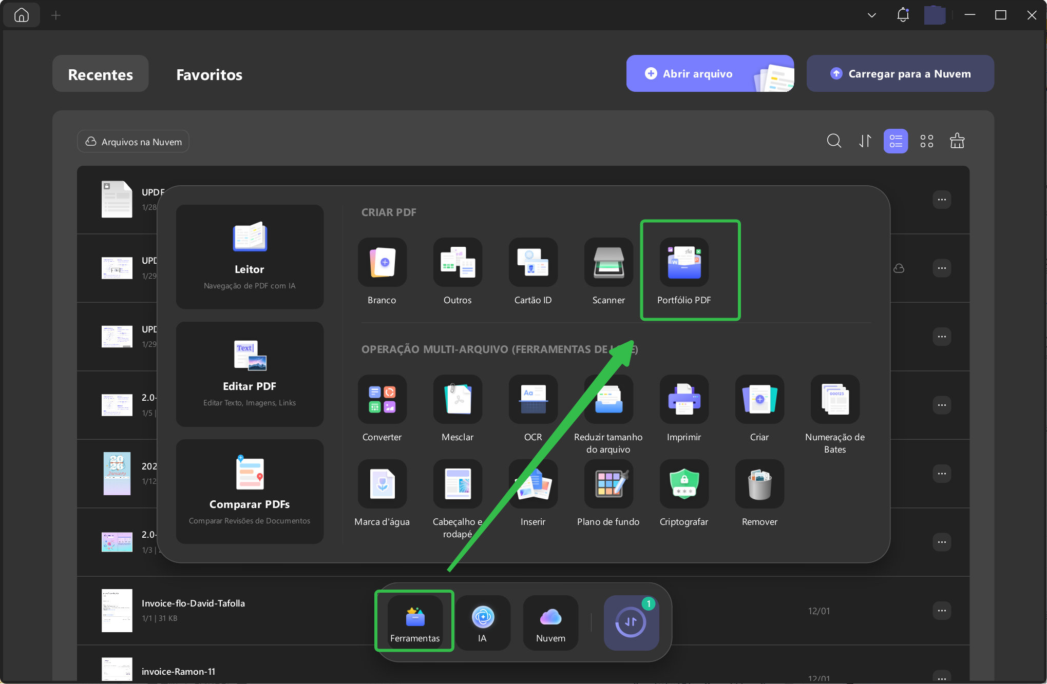Open the Portfólio PDF tool
Viewport: 1047px width, 684px height.
tap(684, 263)
